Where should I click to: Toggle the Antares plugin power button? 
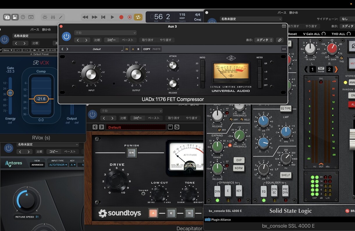click(x=9, y=148)
